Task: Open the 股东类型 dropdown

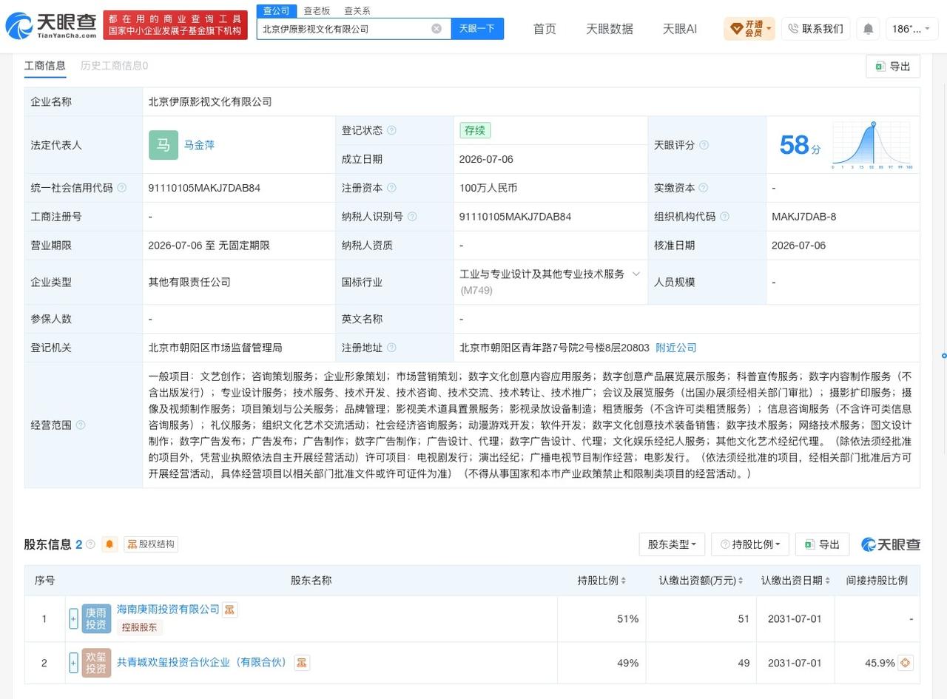Action: pos(672,544)
